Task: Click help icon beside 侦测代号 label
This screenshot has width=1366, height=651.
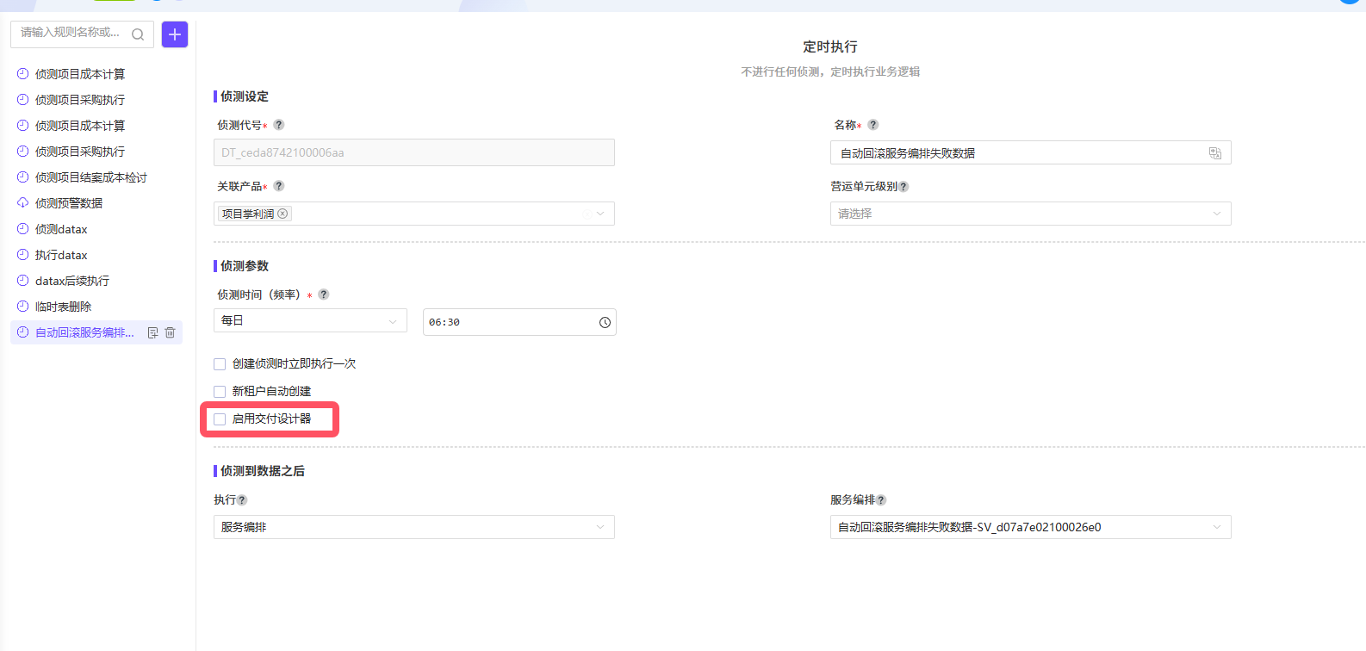Action: click(x=279, y=125)
